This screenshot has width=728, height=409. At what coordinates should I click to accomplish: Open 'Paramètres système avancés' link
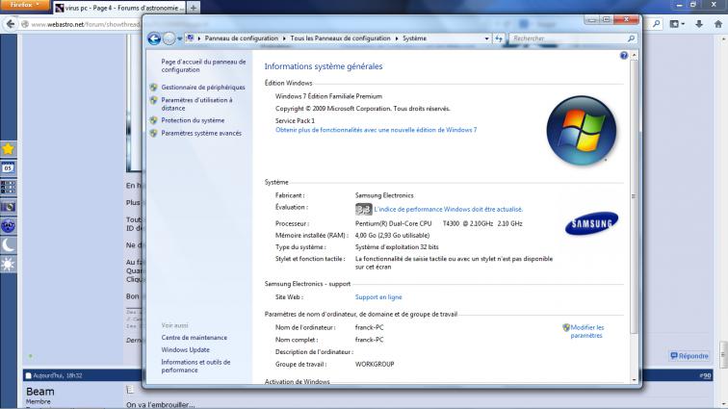201,133
